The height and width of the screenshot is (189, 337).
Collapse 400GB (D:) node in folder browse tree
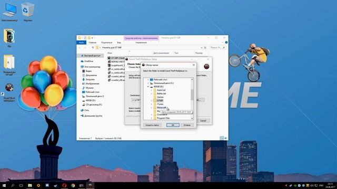[x=148, y=87]
